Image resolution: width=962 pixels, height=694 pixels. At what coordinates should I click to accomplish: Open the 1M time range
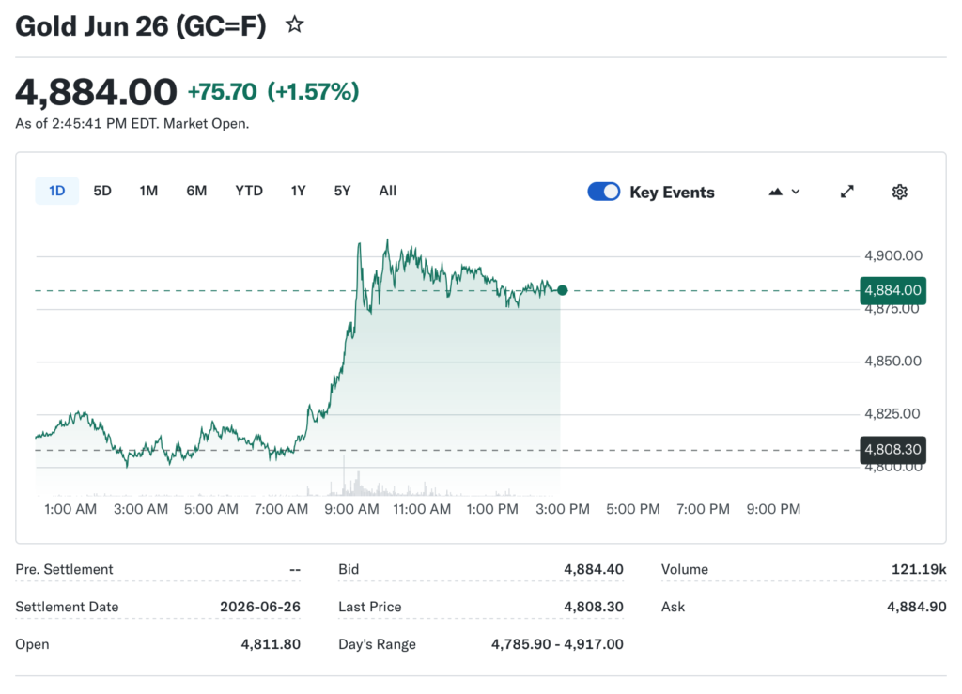point(147,191)
